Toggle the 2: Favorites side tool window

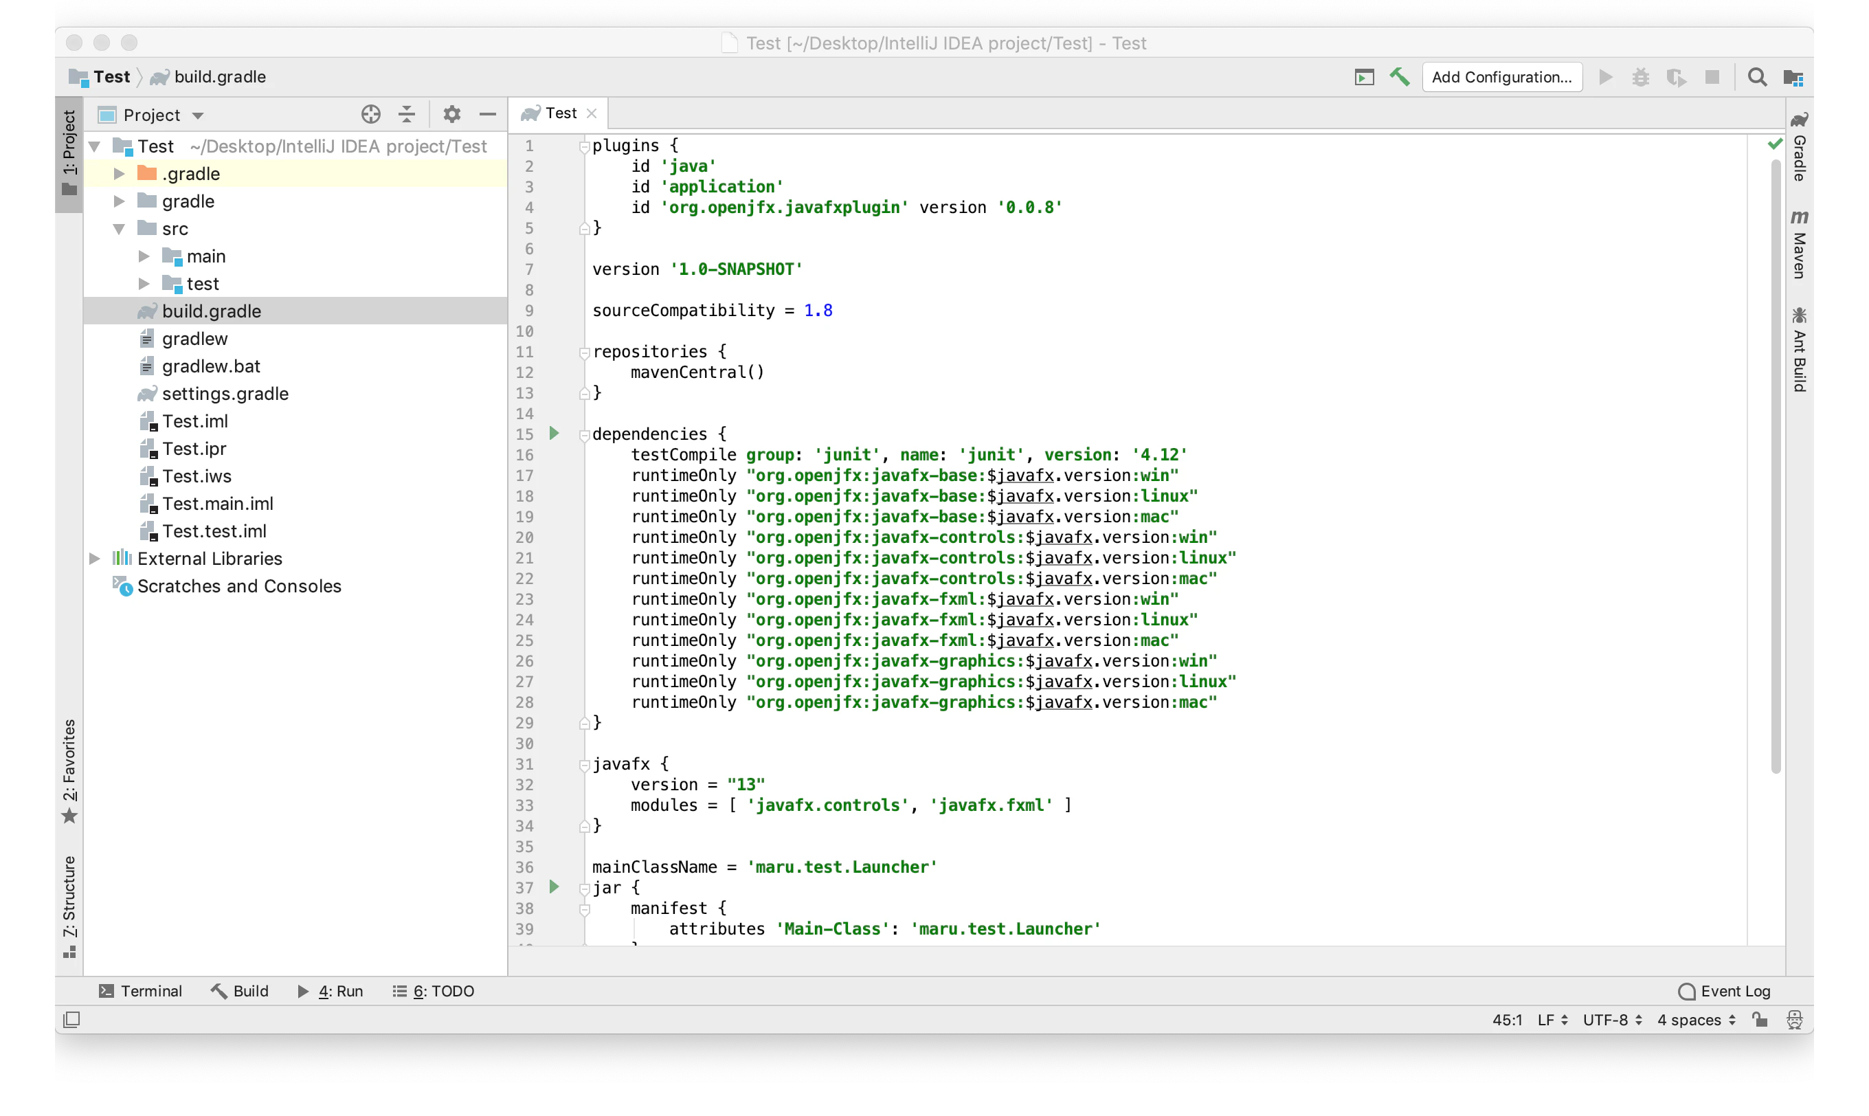pos(69,770)
